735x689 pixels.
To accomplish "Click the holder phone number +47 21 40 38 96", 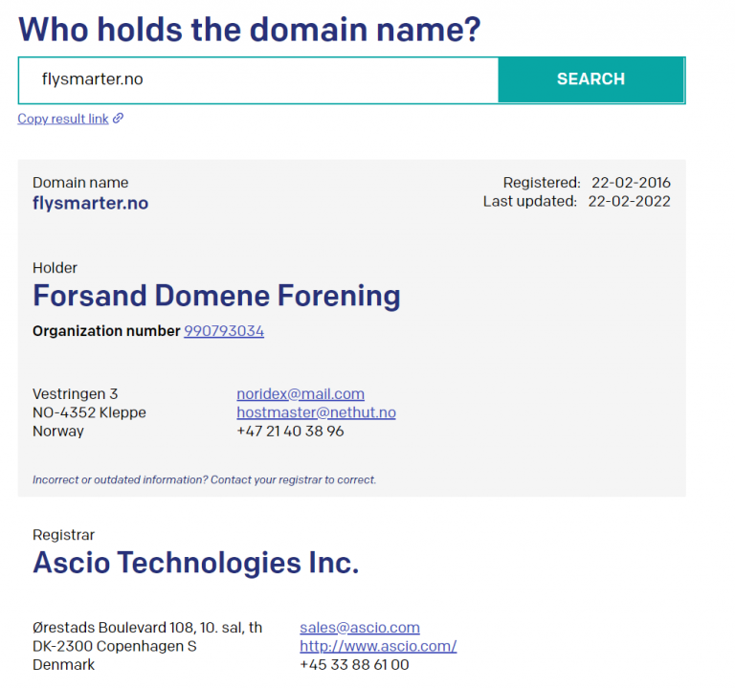I will point(290,432).
